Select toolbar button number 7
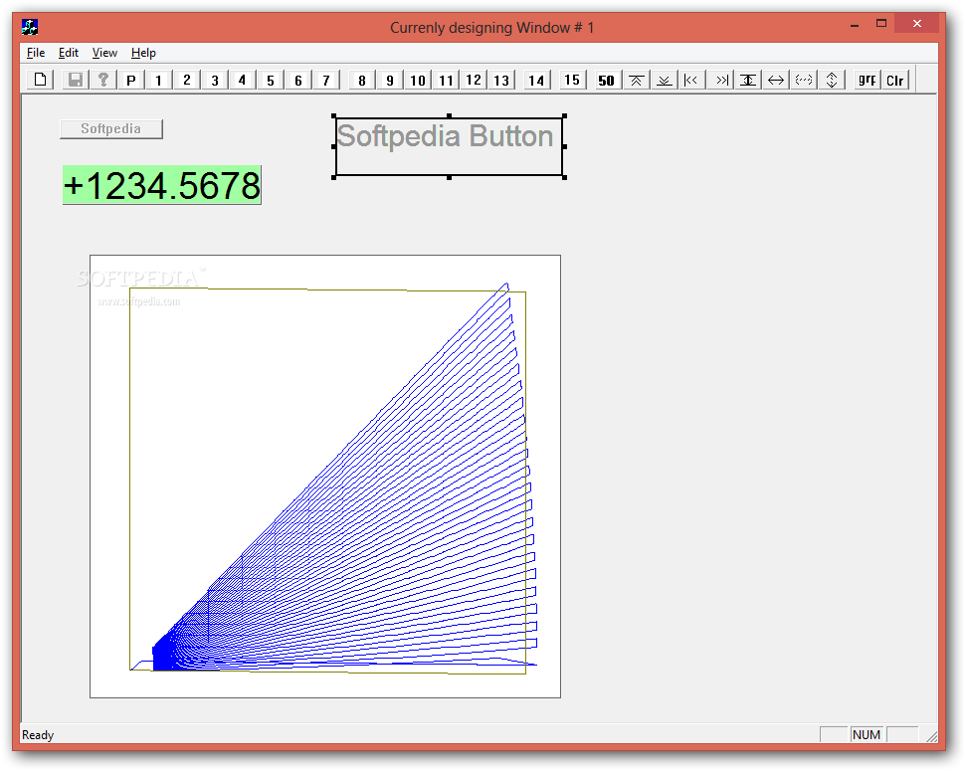Image resolution: width=966 pixels, height=771 pixels. (326, 80)
